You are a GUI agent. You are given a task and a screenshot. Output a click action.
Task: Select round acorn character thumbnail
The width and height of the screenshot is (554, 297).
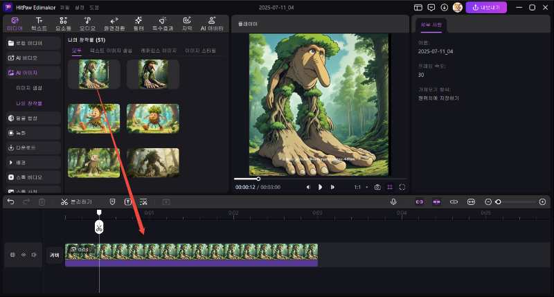click(x=152, y=118)
